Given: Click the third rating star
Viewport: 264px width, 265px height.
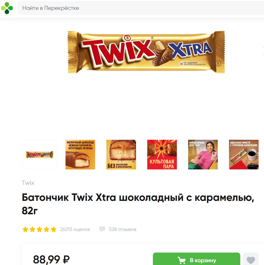Looking at the screenshot, I should pyautogui.click(x=39, y=229).
